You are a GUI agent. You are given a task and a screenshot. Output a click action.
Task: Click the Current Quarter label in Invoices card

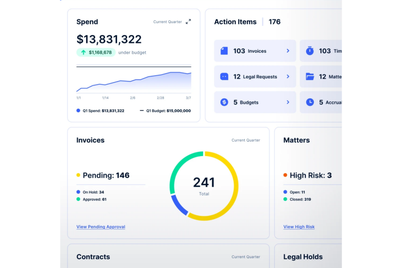click(x=246, y=140)
